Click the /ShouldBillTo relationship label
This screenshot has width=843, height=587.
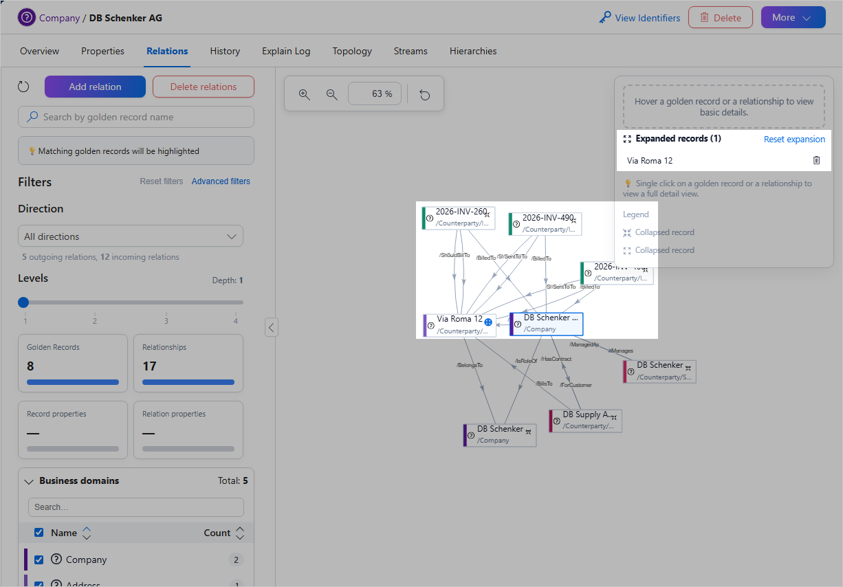[x=455, y=255]
